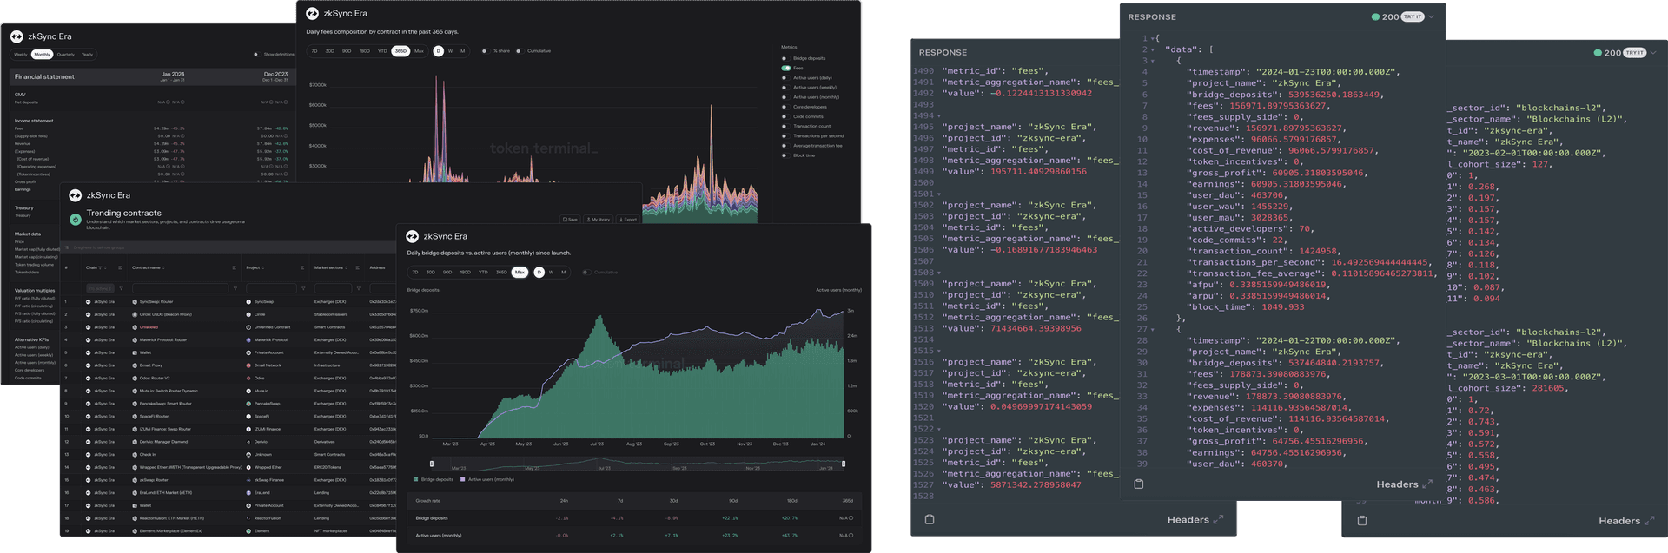Click the green Bridge deposits legend swatch
1668x553 pixels.
point(417,479)
